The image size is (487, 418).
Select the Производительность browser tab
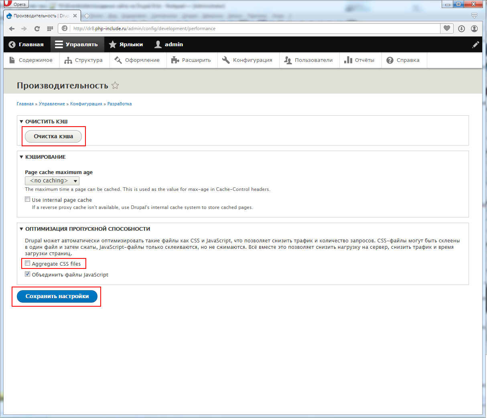[x=41, y=16]
